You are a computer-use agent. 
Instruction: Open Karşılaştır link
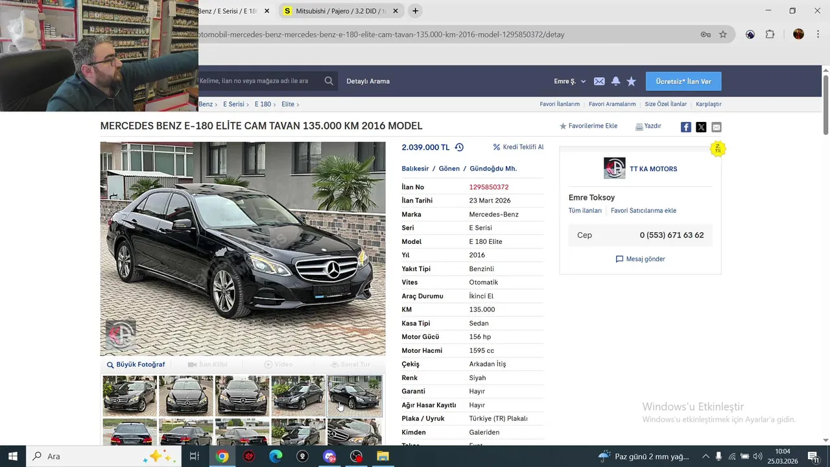[x=708, y=104]
